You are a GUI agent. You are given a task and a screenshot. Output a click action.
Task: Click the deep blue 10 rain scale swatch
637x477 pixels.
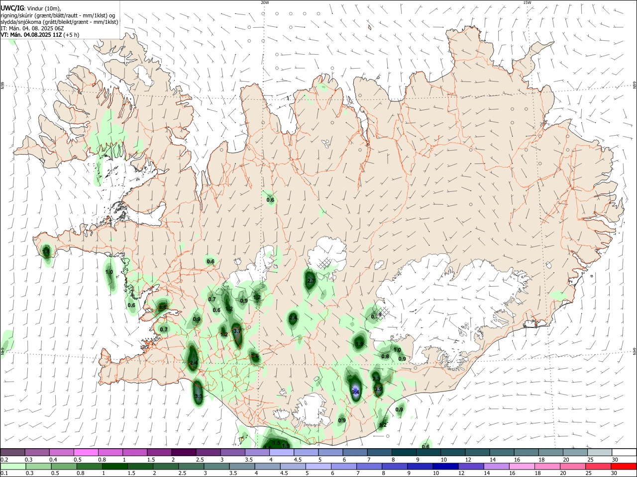445,466
